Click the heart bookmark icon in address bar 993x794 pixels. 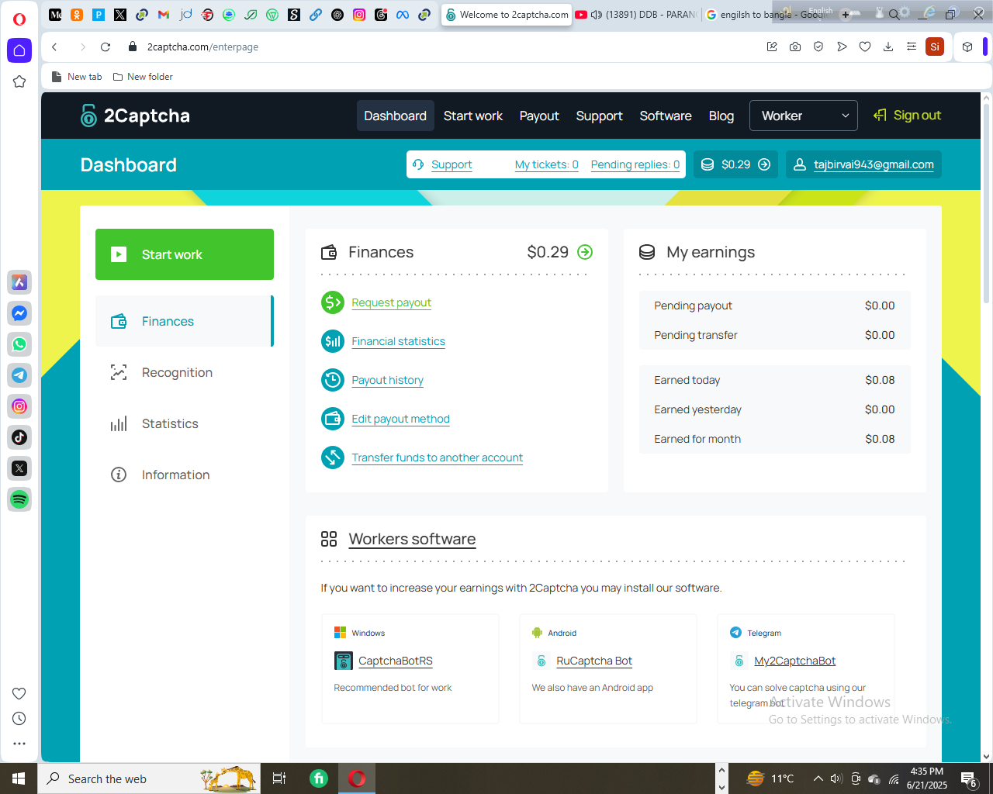pyautogui.click(x=865, y=47)
